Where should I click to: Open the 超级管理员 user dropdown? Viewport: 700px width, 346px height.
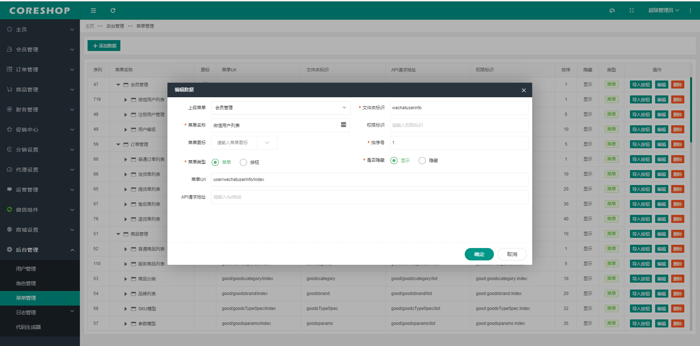point(664,11)
